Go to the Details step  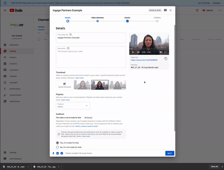coord(68,19)
